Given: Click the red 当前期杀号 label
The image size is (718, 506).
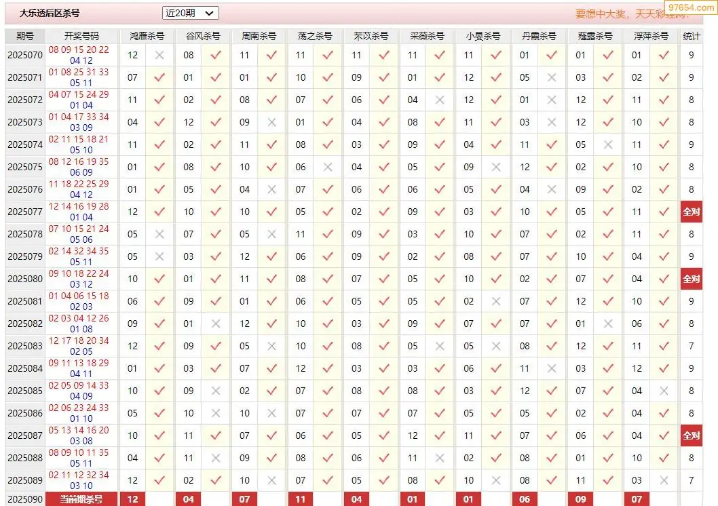Looking at the screenshot, I should coord(81,499).
